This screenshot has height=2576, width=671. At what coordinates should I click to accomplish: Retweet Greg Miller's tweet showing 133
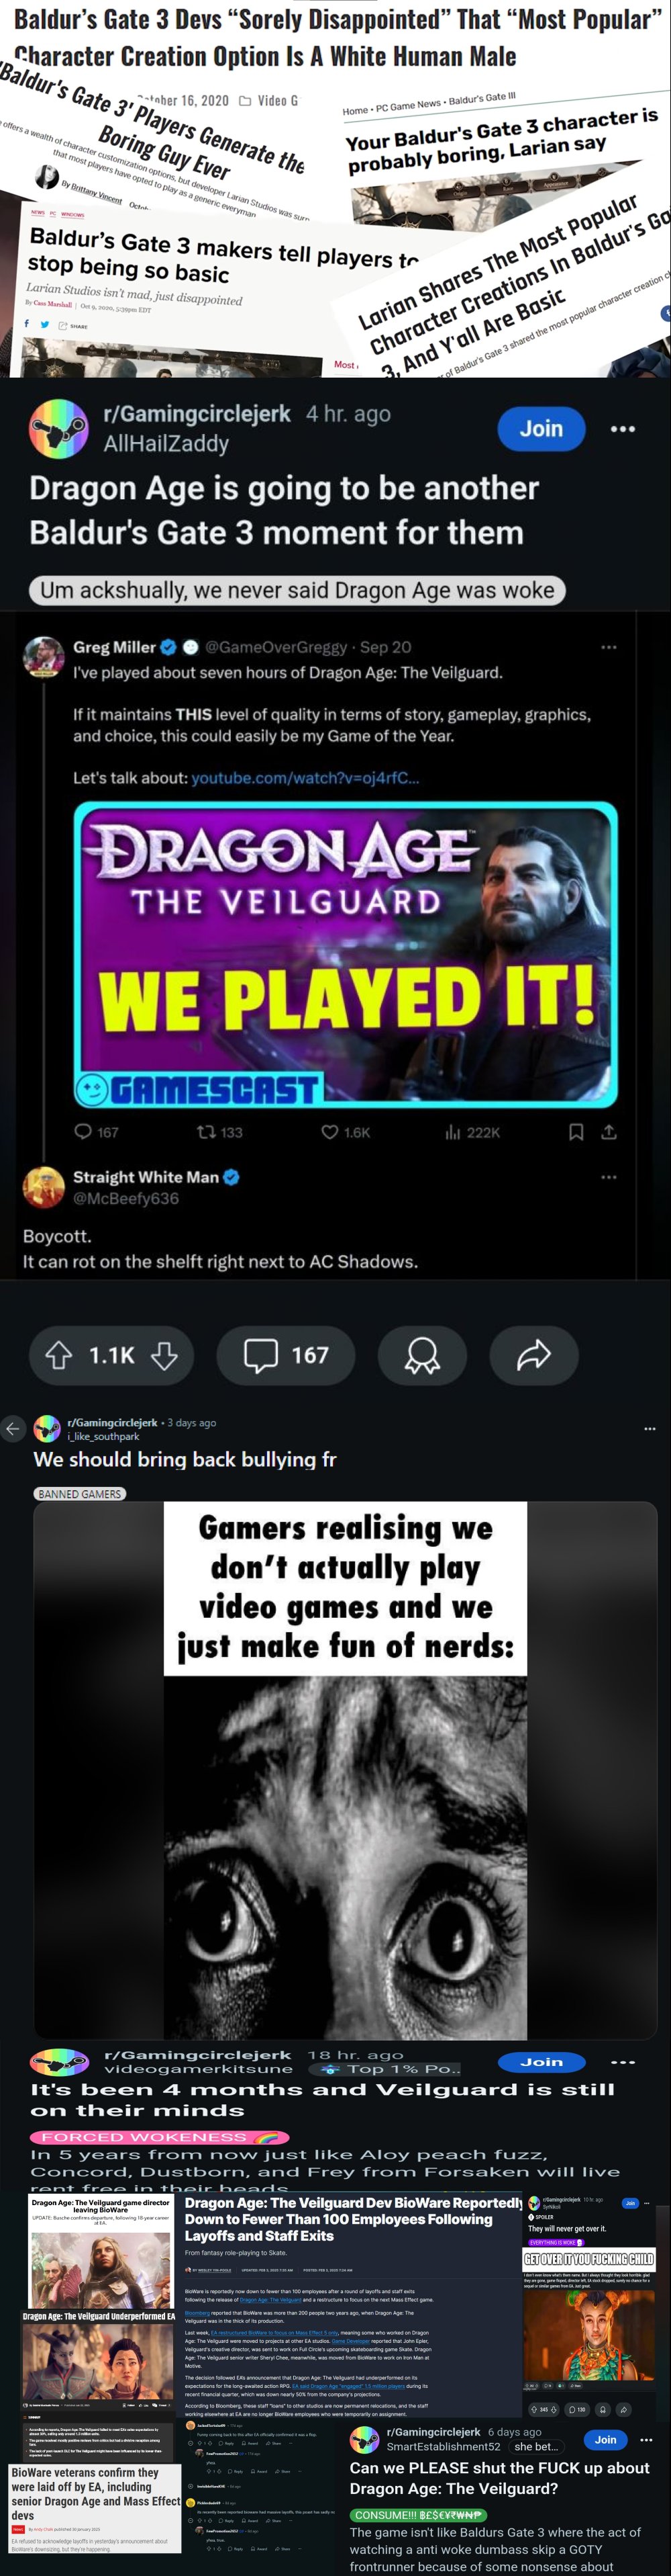pyautogui.click(x=219, y=1132)
